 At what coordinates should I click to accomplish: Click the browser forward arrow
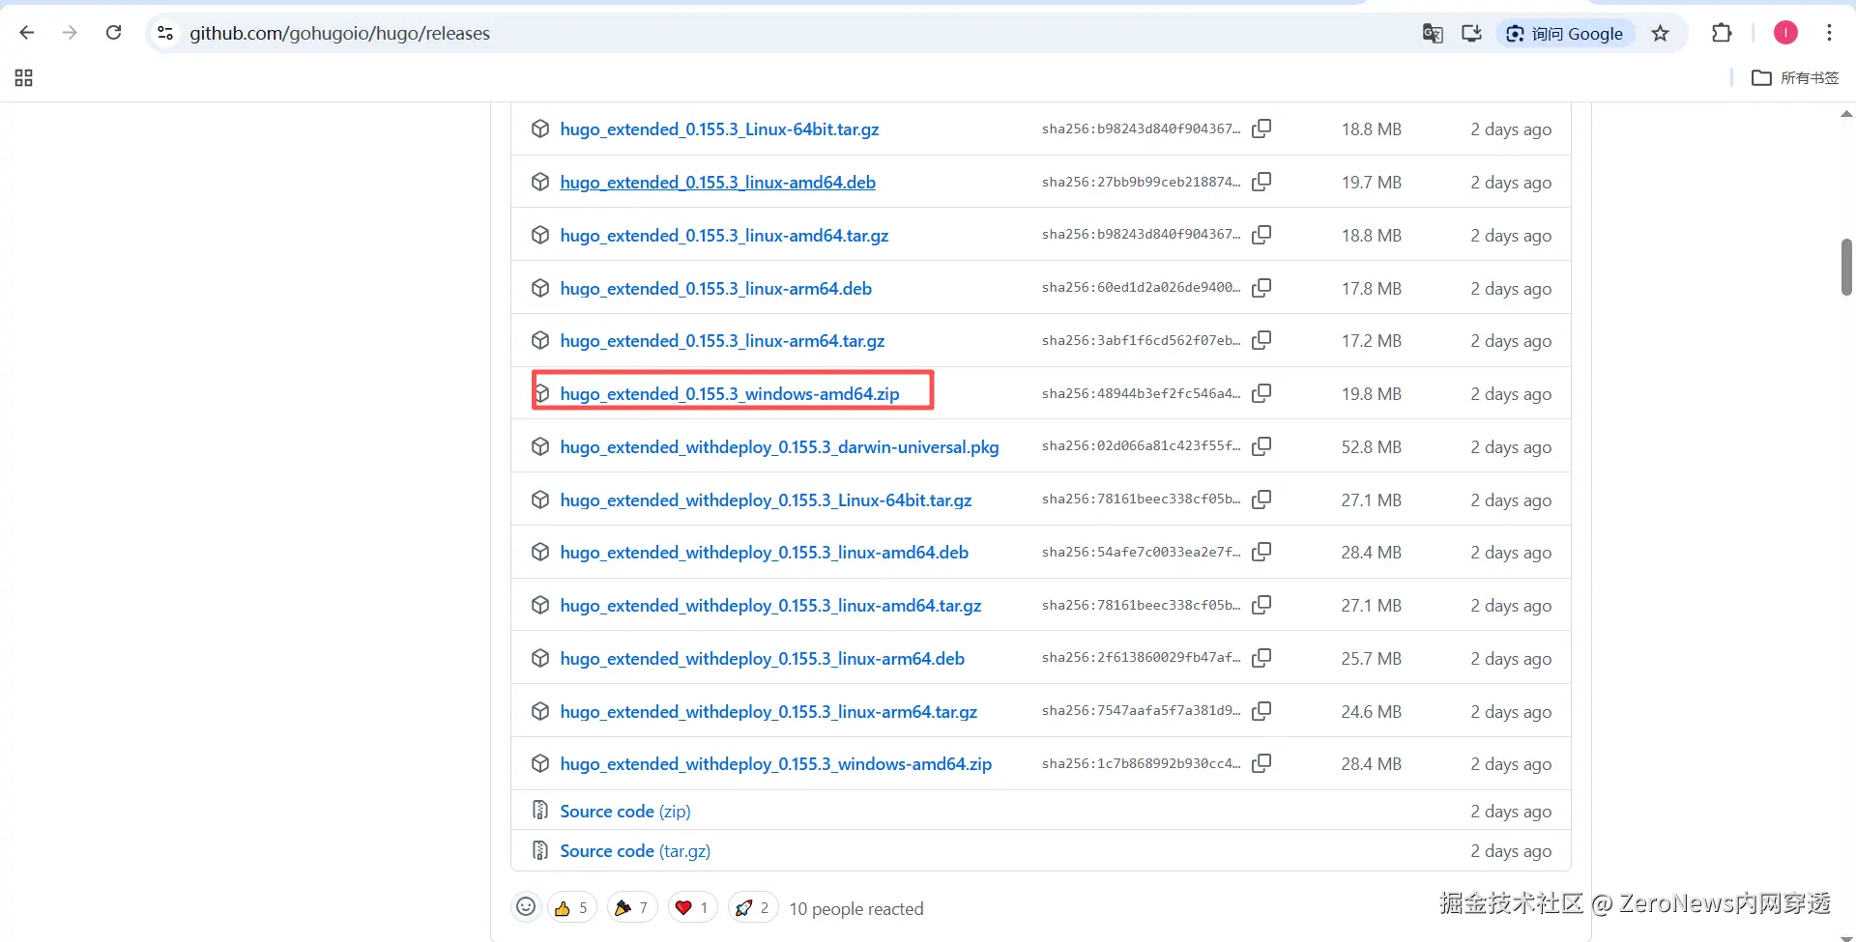click(x=70, y=33)
